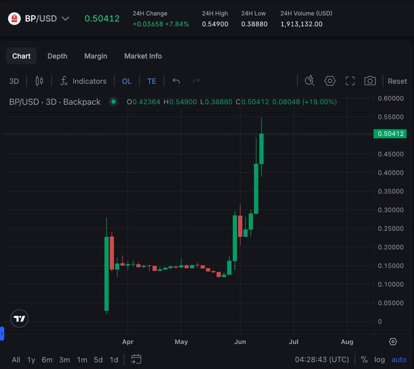Click the Jun label on time axis
Image resolution: width=414 pixels, height=369 pixels.
[x=240, y=342]
